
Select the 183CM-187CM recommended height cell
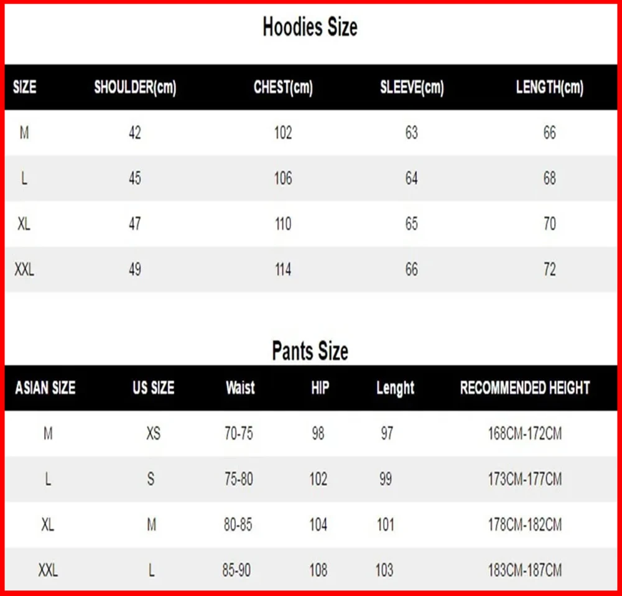(525, 570)
